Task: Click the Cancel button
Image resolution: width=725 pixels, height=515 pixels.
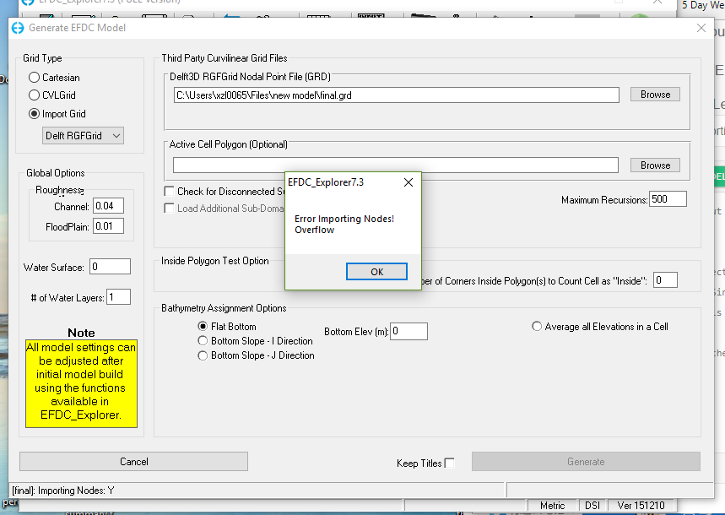Action: pyautogui.click(x=133, y=461)
